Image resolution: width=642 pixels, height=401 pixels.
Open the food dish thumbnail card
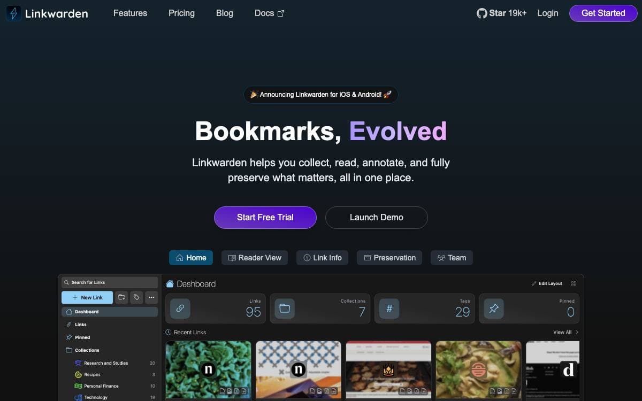478,370
